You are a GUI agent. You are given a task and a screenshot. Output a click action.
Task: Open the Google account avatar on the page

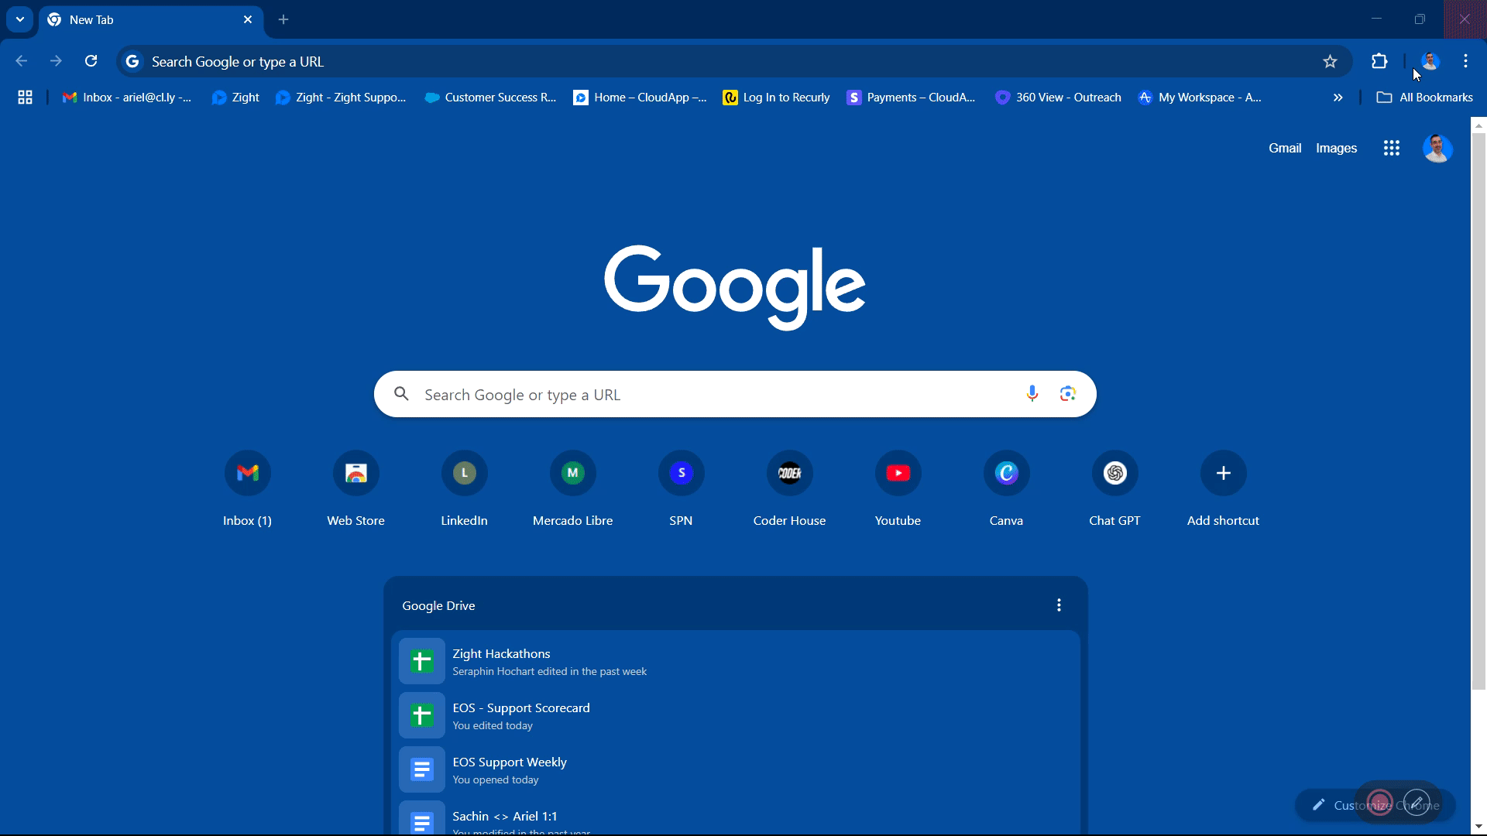tap(1438, 148)
